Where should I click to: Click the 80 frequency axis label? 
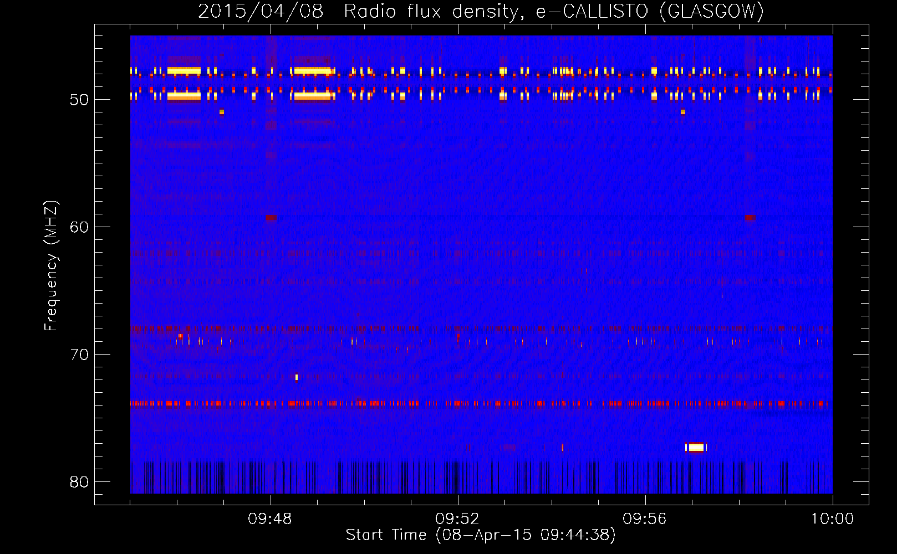(79, 482)
